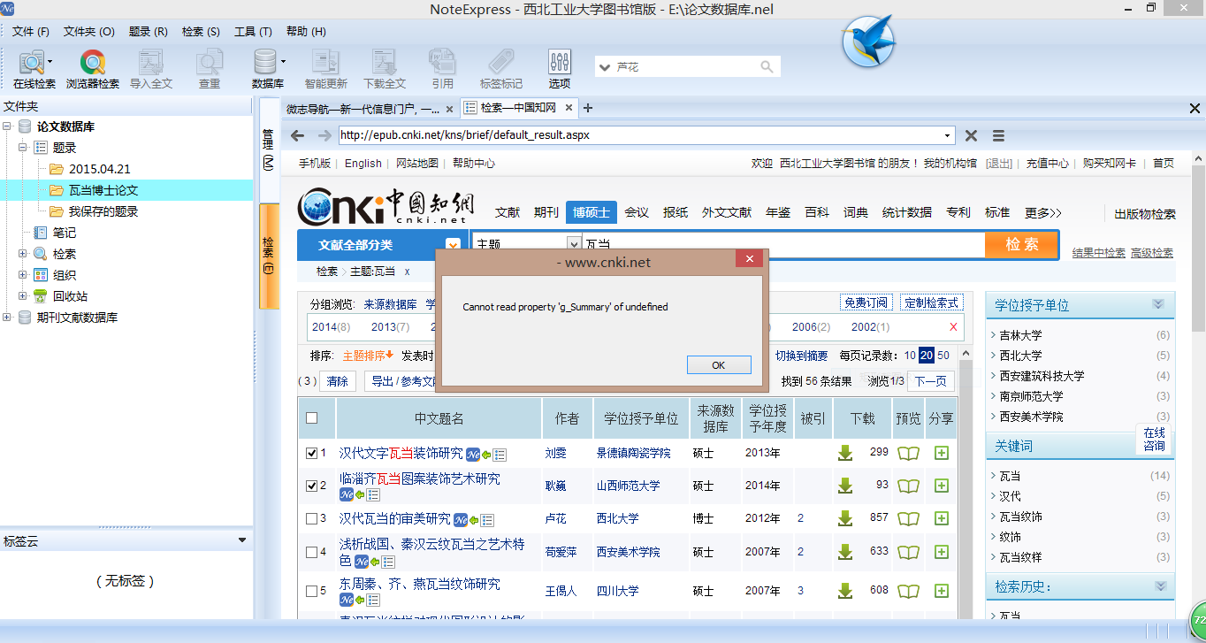Open the 文件 (F) menu
The image size is (1206, 643).
(31, 31)
